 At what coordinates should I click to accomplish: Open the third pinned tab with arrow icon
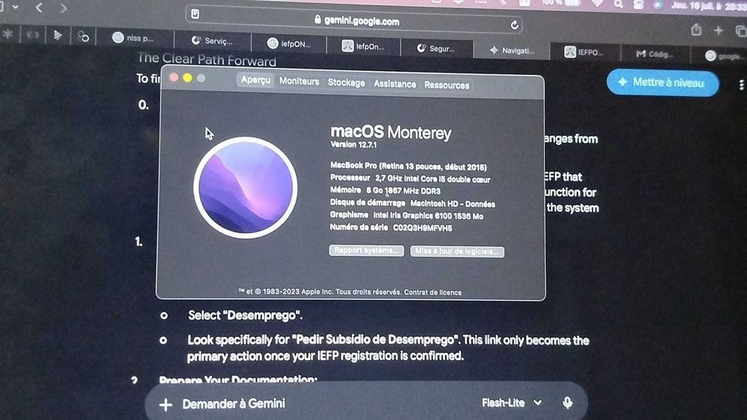coord(58,35)
